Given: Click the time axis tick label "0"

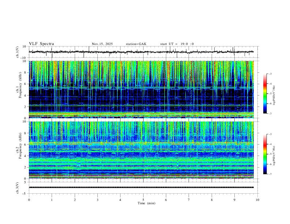Looking at the screenshot, I should 29,200.
